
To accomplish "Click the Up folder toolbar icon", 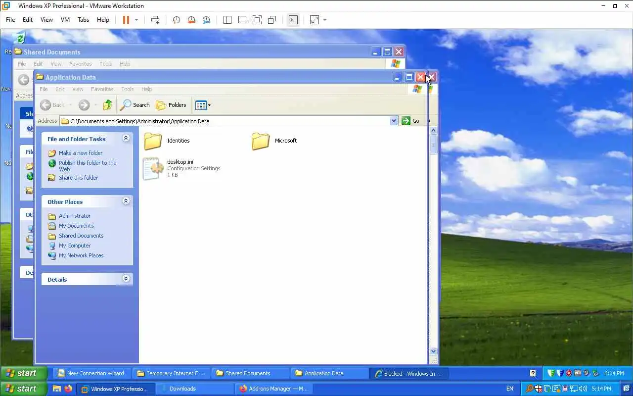I will 107,105.
